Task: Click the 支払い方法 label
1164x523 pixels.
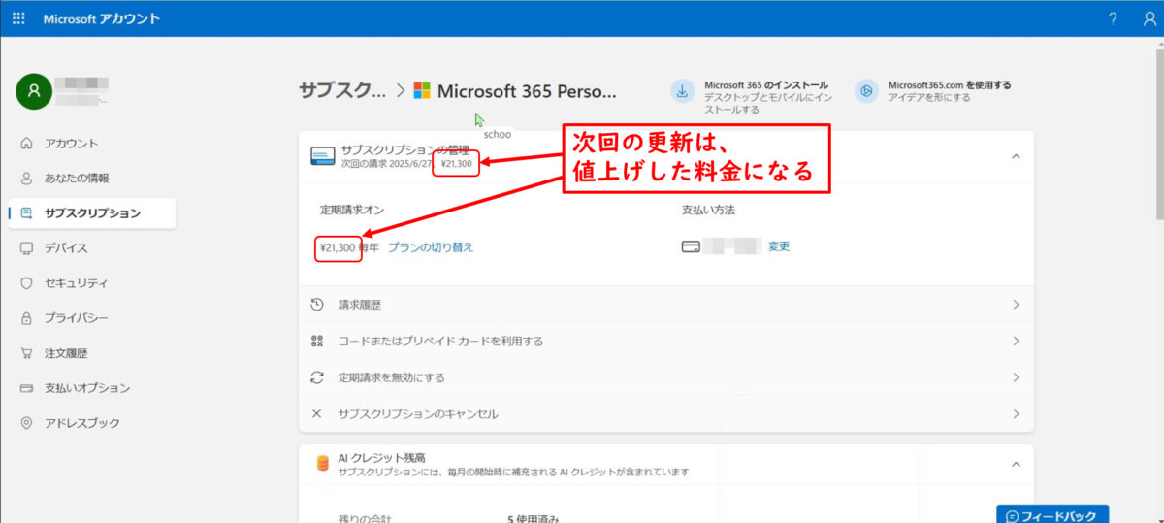Action: click(x=708, y=210)
